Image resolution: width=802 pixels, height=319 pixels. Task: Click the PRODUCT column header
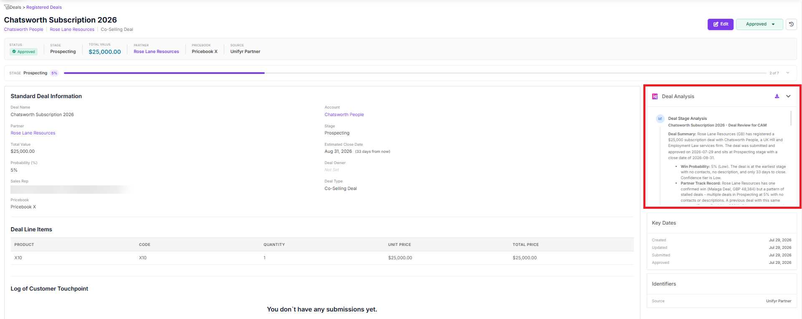(x=24, y=245)
